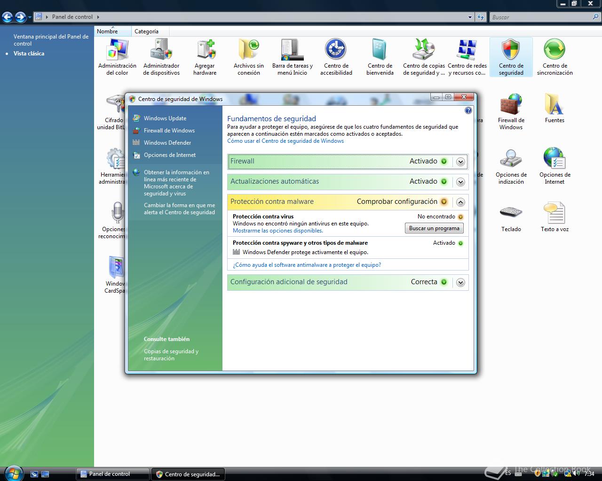Sort by Categoría column header
The height and width of the screenshot is (481, 602).
[x=150, y=31]
